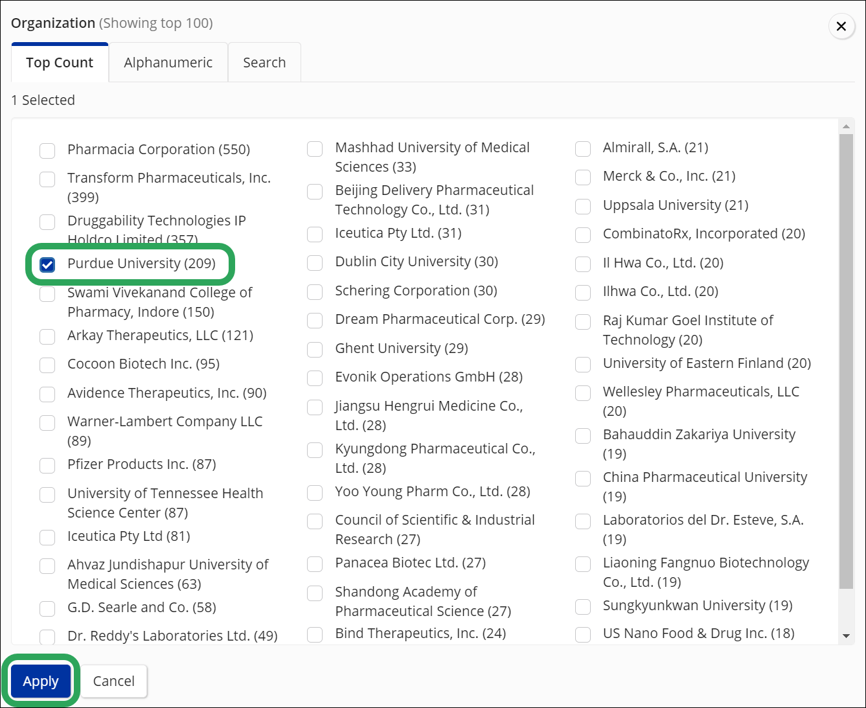Select Merck & Co., Inc. checkbox
Image resolution: width=866 pixels, height=708 pixels.
pos(583,177)
